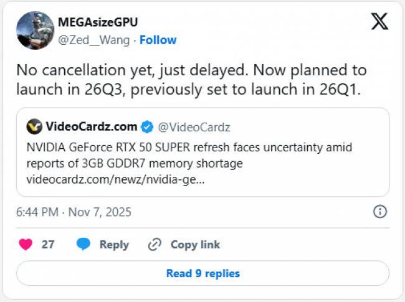Follow the MEGAsizeGPU account
Image resolution: width=405 pixels, height=302 pixels.
point(158,40)
